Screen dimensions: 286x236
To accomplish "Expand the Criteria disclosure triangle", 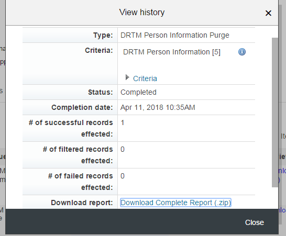I will click(x=127, y=77).
